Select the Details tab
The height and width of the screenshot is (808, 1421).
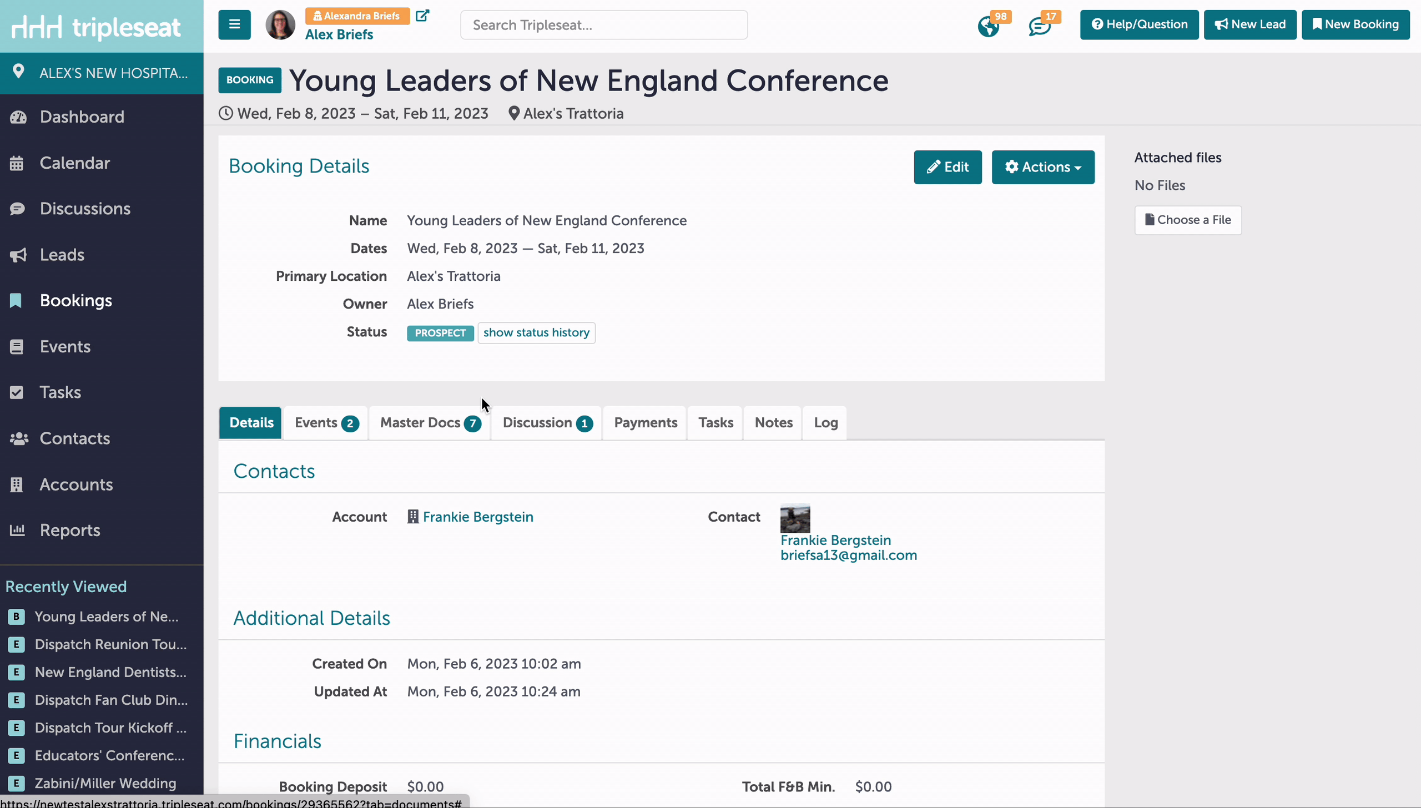(x=251, y=422)
